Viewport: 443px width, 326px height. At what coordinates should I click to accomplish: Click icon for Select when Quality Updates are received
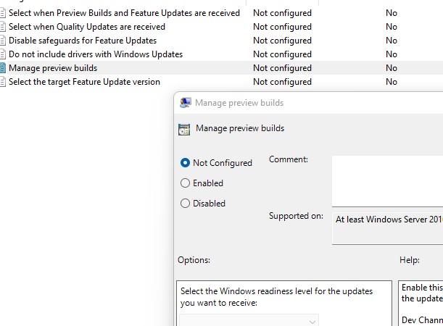coord(3,27)
